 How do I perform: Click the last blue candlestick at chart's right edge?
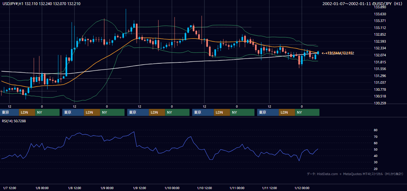(318, 53)
